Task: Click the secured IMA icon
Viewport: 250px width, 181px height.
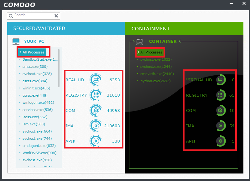Action: click(x=96, y=126)
